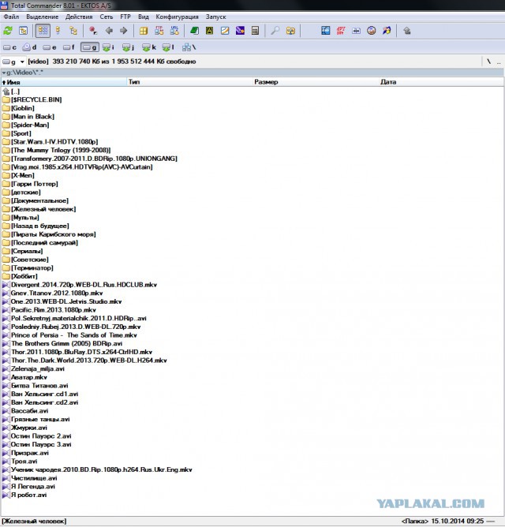Go forward with the right arrow icon

pyautogui.click(x=123, y=31)
